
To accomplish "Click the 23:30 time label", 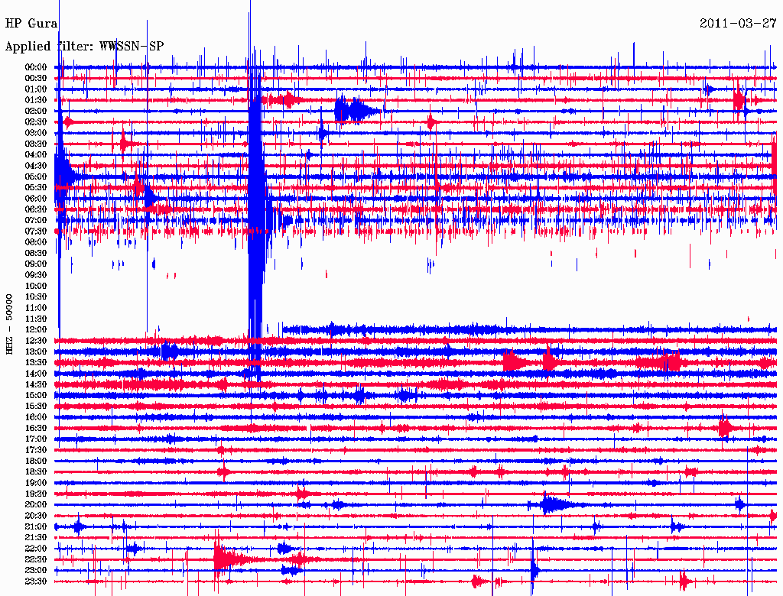I will click(x=36, y=581).
